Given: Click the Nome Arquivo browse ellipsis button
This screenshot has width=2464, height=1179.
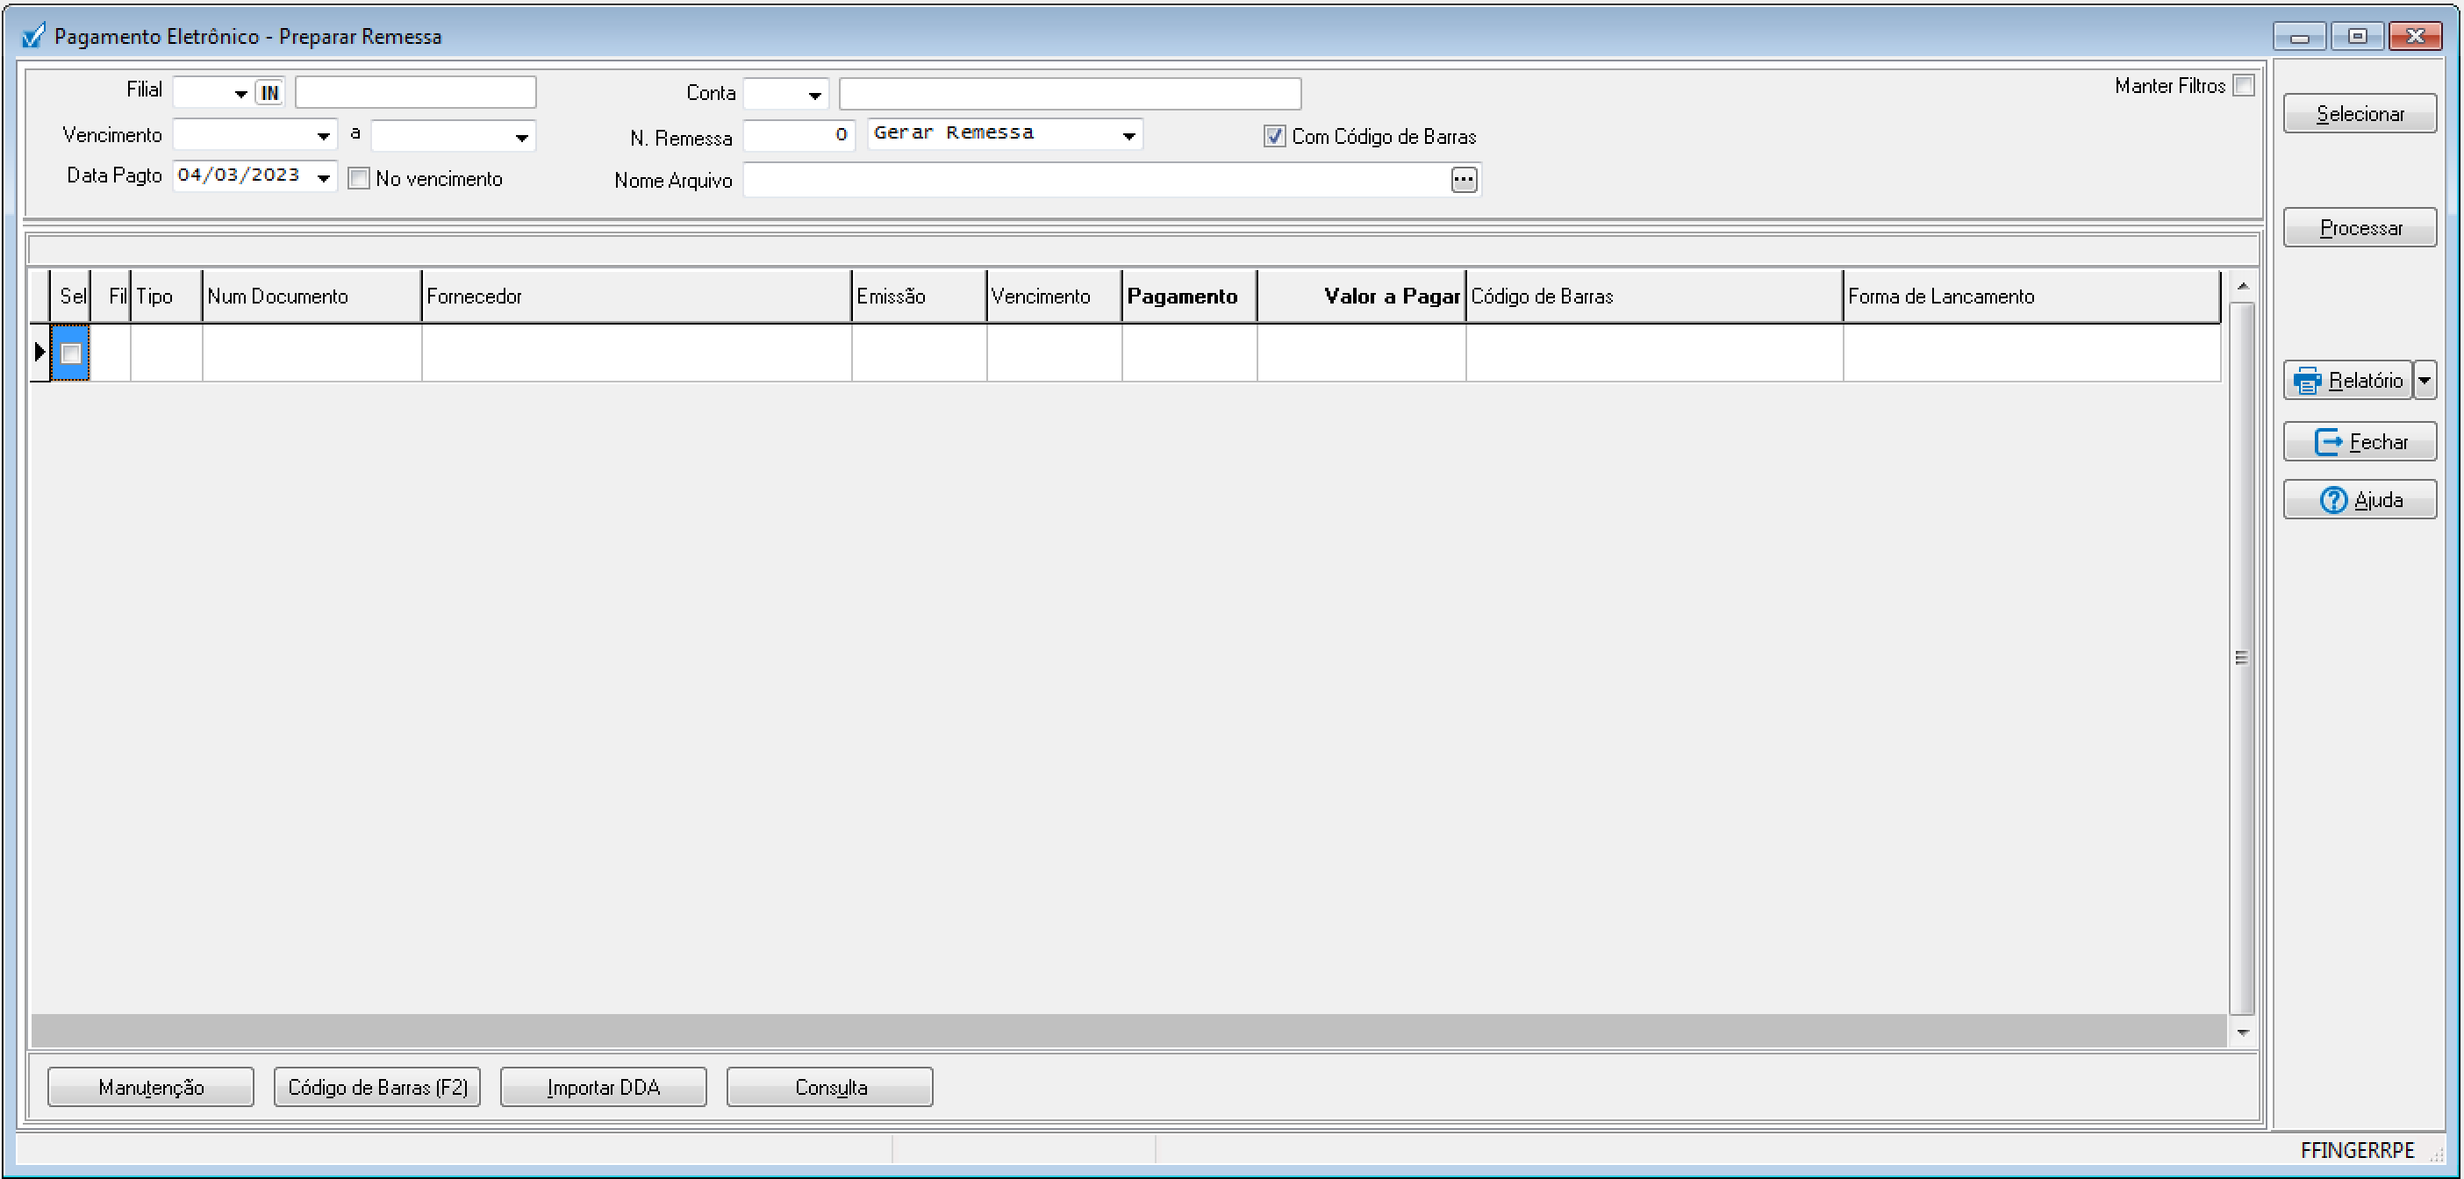Looking at the screenshot, I should pyautogui.click(x=1463, y=180).
